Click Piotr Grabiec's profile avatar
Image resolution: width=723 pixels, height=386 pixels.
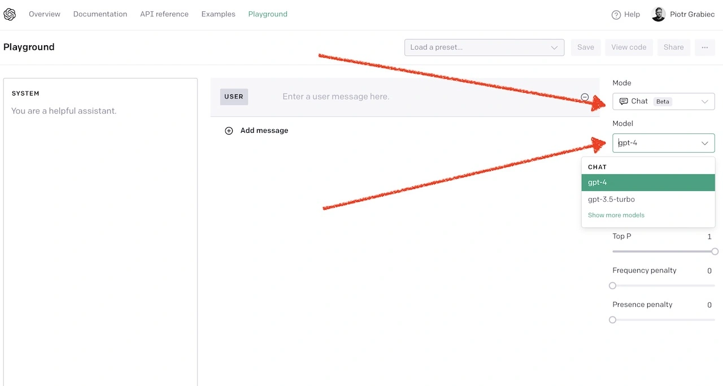[659, 14]
